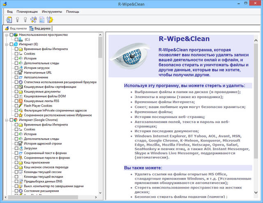This screenshot has width=263, height=203.
Task: Click the wrench with gear toolbar icon
Action: (50, 19)
